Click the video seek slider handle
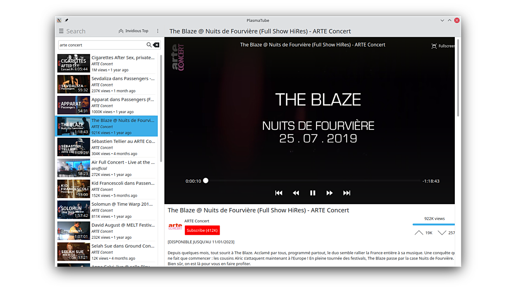This screenshot has width=516, height=290. (x=206, y=181)
